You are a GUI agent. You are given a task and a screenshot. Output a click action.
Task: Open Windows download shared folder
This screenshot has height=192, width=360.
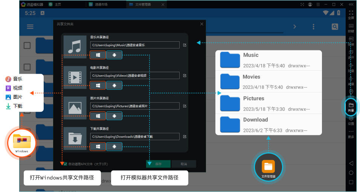pos(98,147)
